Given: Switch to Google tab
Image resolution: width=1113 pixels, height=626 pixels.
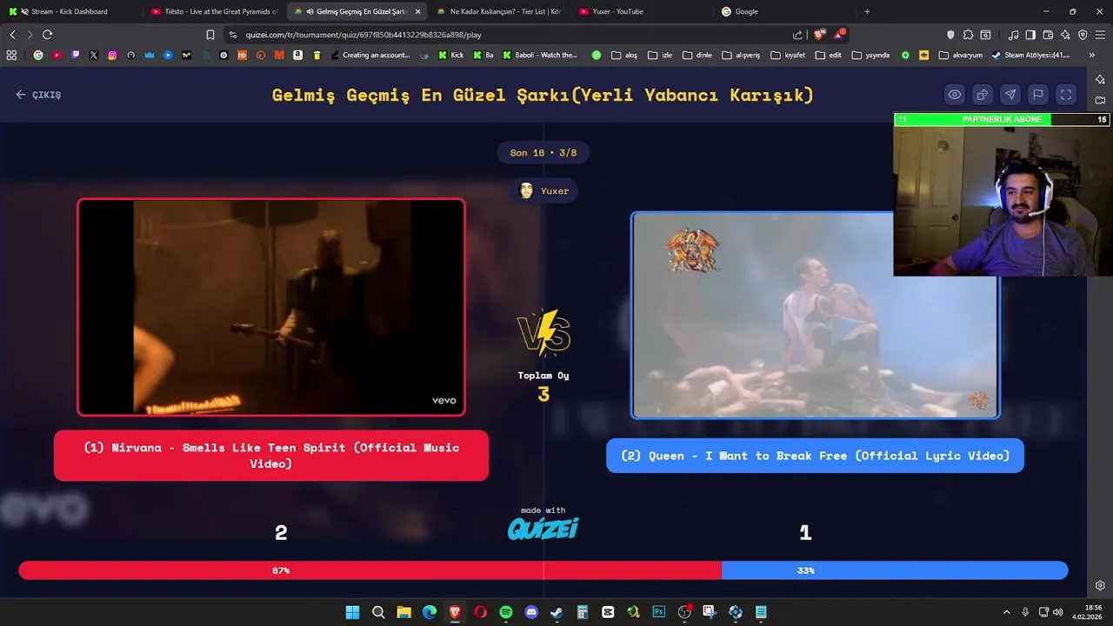Looking at the screenshot, I should (784, 11).
